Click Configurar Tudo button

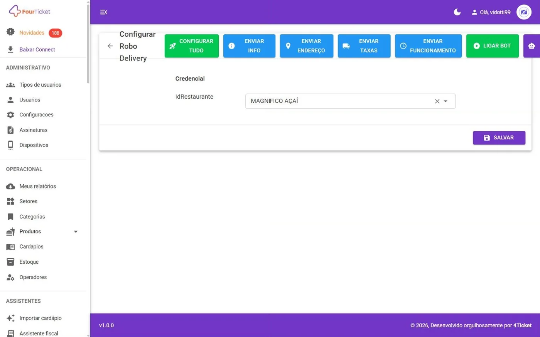192,46
